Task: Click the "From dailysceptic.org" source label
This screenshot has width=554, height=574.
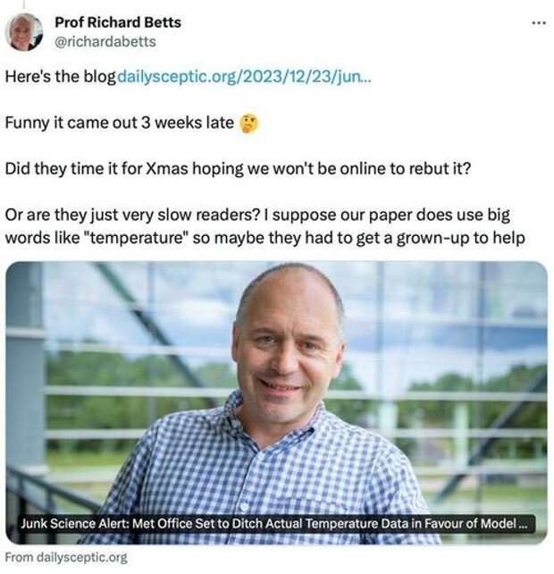Action: tap(66, 558)
